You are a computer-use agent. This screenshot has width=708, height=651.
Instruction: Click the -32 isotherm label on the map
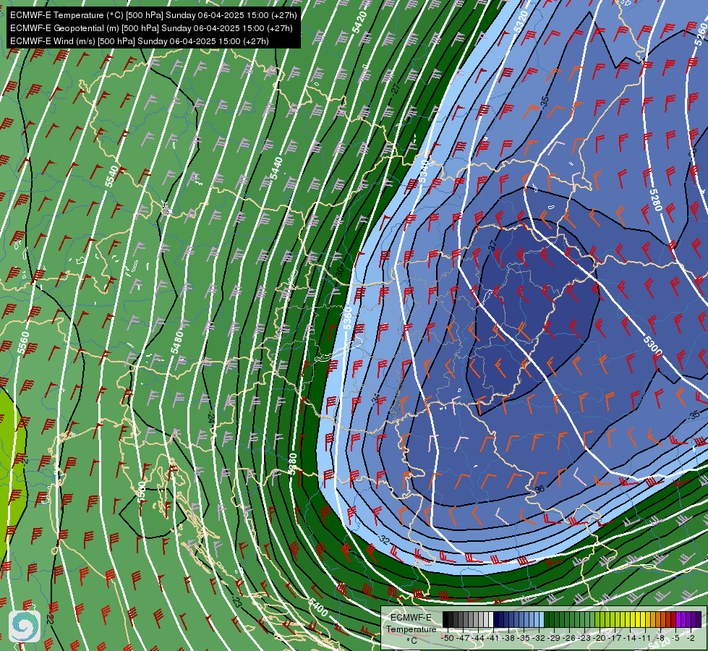384,540
